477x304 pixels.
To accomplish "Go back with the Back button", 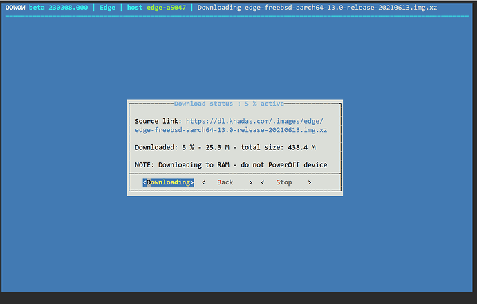I will 227,182.
